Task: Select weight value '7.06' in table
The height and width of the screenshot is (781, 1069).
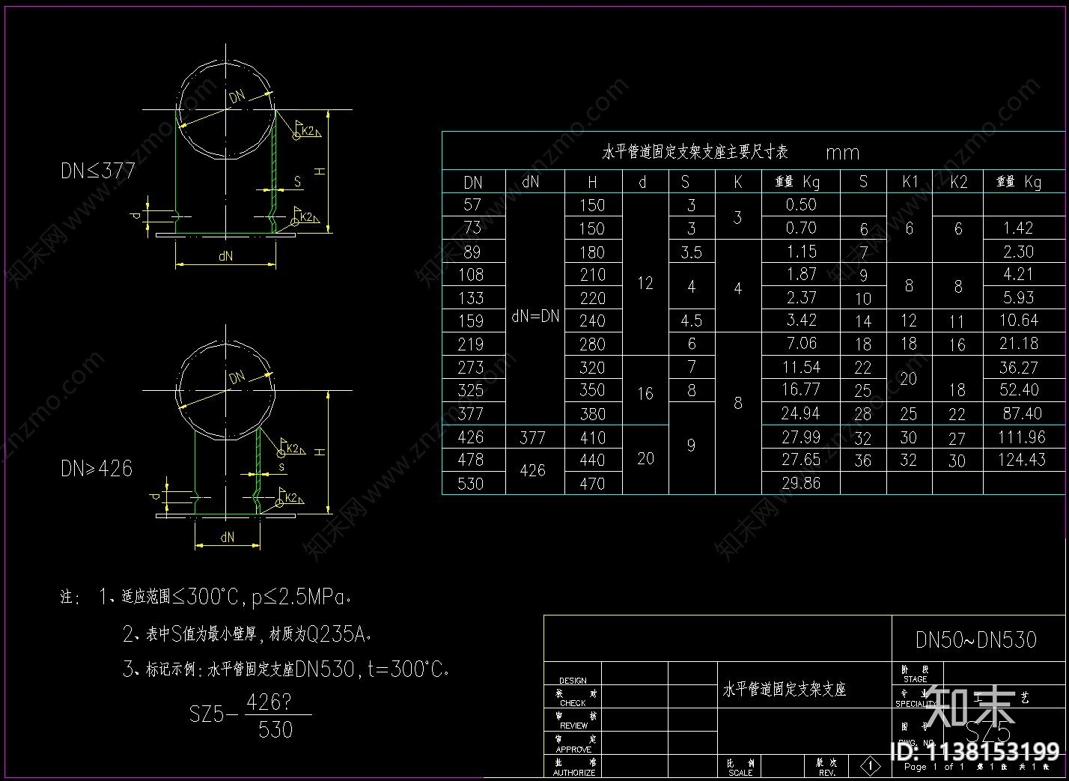Action: (x=801, y=344)
